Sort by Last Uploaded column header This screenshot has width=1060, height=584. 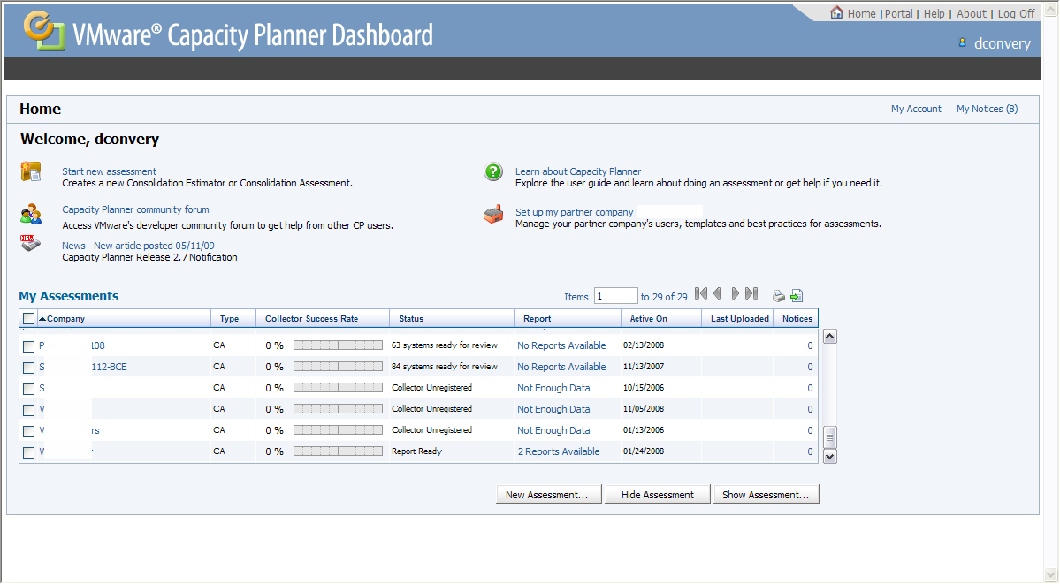pos(740,318)
